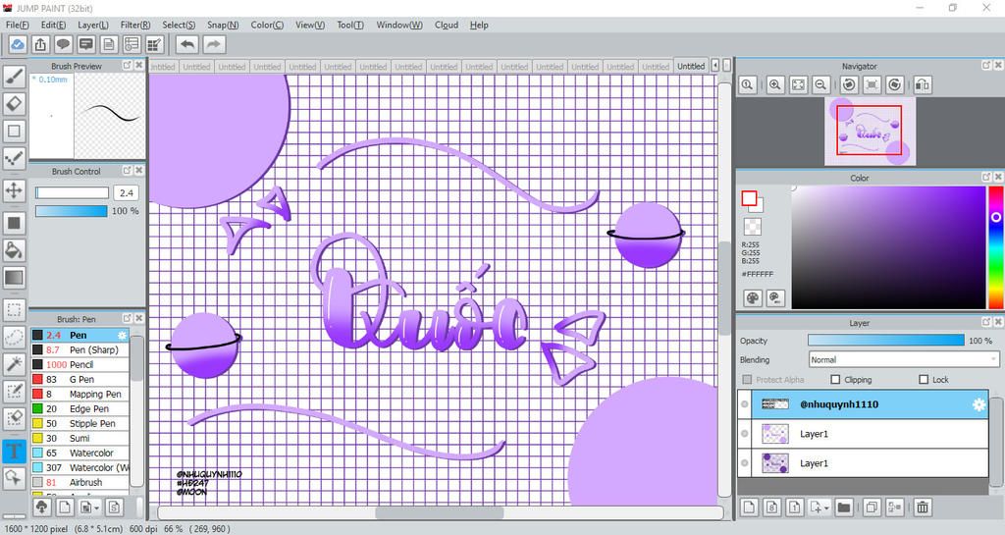
Task: Click the foreground color swatch
Action: 749,198
